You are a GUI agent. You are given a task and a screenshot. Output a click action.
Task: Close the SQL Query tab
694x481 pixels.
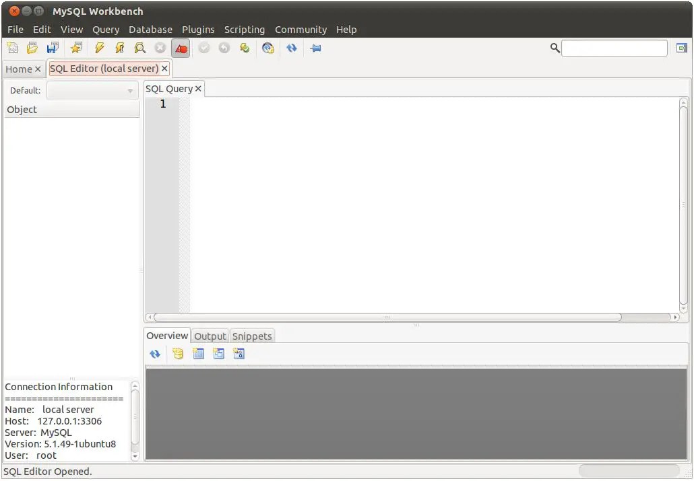(x=198, y=89)
